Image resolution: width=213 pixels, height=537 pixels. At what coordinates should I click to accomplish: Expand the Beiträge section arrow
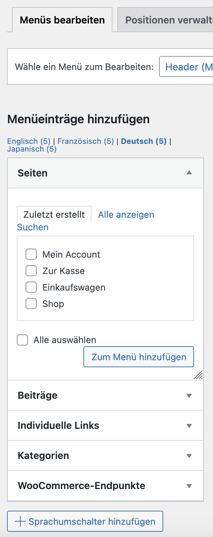tap(189, 396)
